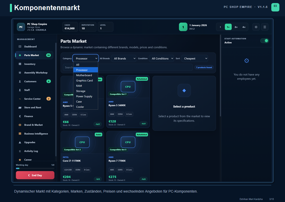This screenshot has width=285, height=202.
Task: Click the PC logo icon top left
Action: 21,27
